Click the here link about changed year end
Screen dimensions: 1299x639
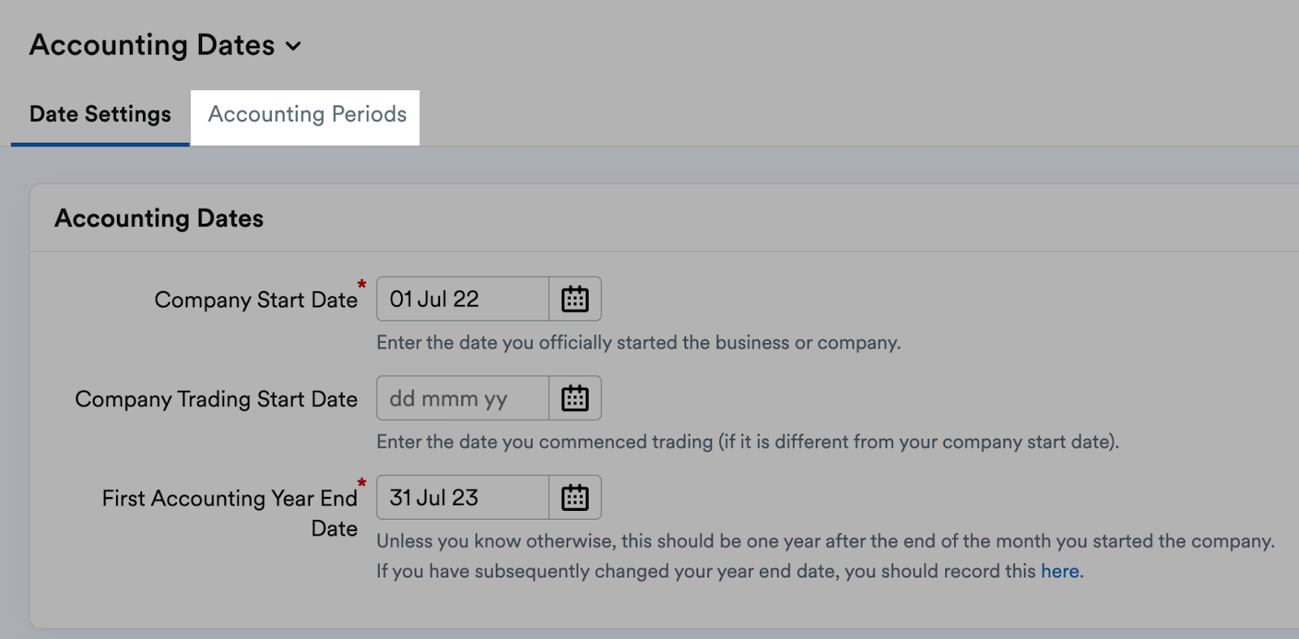[x=1059, y=571]
